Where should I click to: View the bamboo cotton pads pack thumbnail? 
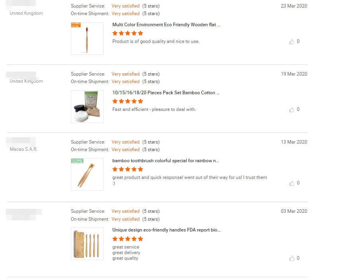click(87, 107)
